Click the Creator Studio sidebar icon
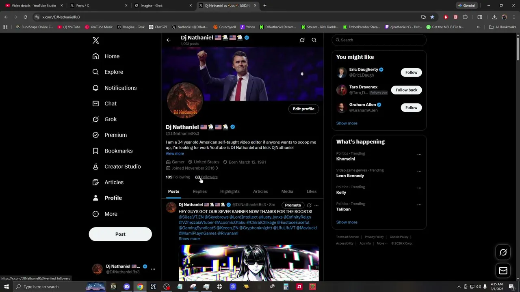The width and height of the screenshot is (520, 292). click(95, 167)
